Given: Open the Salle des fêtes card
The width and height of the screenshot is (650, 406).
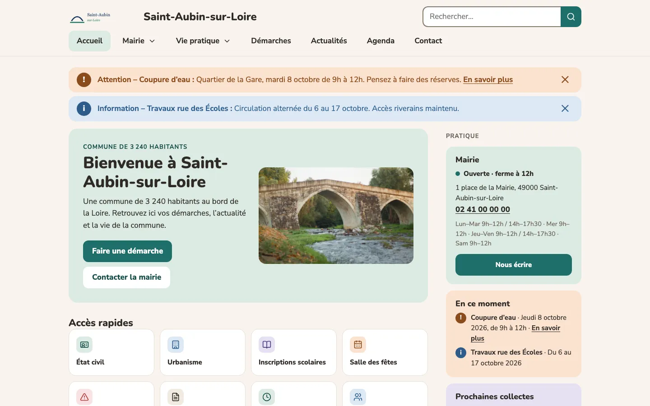Looking at the screenshot, I should click(x=385, y=352).
